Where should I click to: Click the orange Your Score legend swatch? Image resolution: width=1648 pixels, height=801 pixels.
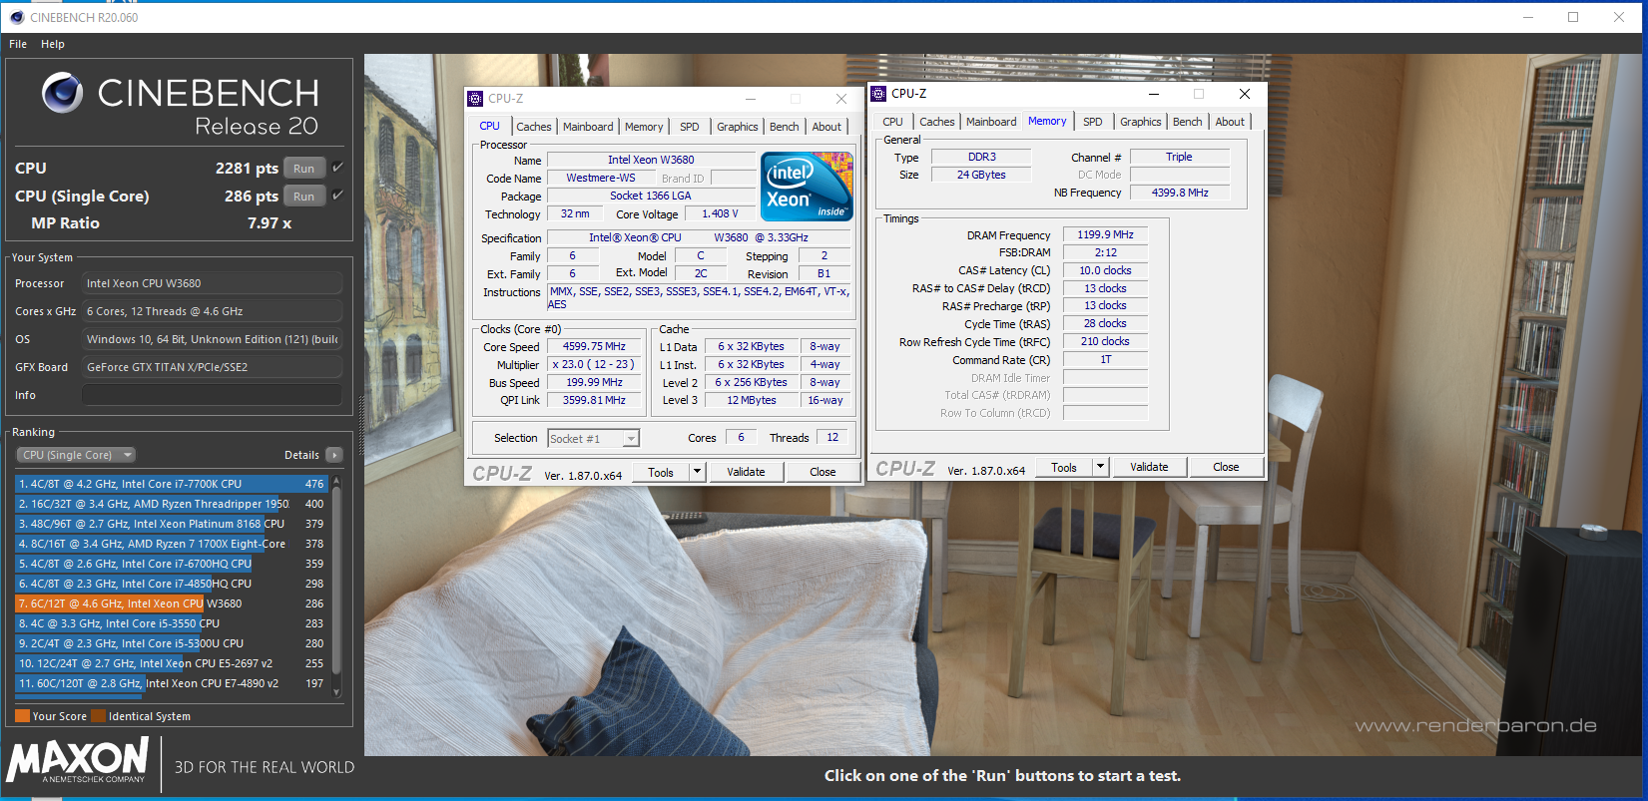pos(22,715)
